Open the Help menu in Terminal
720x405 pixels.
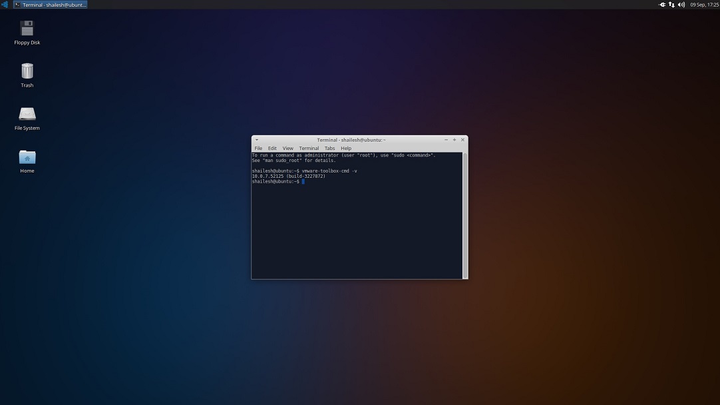click(346, 148)
